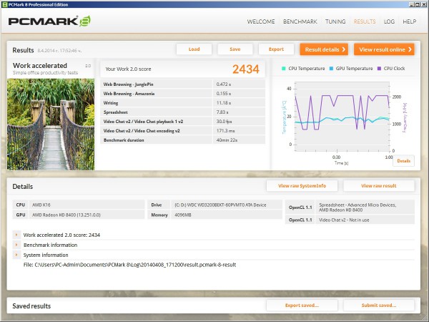Click CPU Clock legend swatch
The width and height of the screenshot is (429, 322).
click(379, 69)
